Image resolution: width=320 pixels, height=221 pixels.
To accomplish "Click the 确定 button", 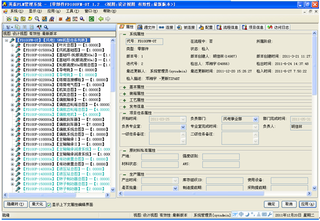I will (271, 204).
